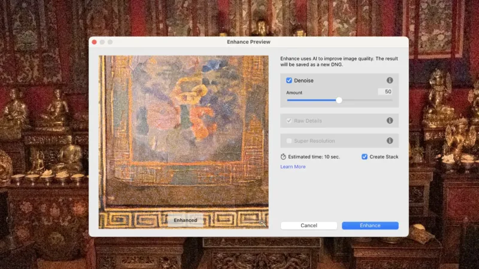Close the Enhance Preview window
The height and width of the screenshot is (269, 479).
coord(94,42)
